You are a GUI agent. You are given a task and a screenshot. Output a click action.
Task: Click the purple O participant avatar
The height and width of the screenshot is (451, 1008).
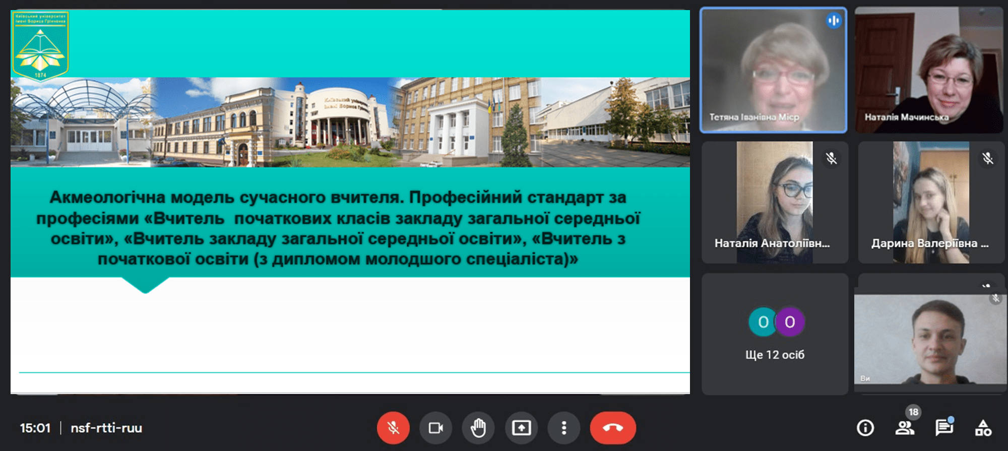[789, 322]
